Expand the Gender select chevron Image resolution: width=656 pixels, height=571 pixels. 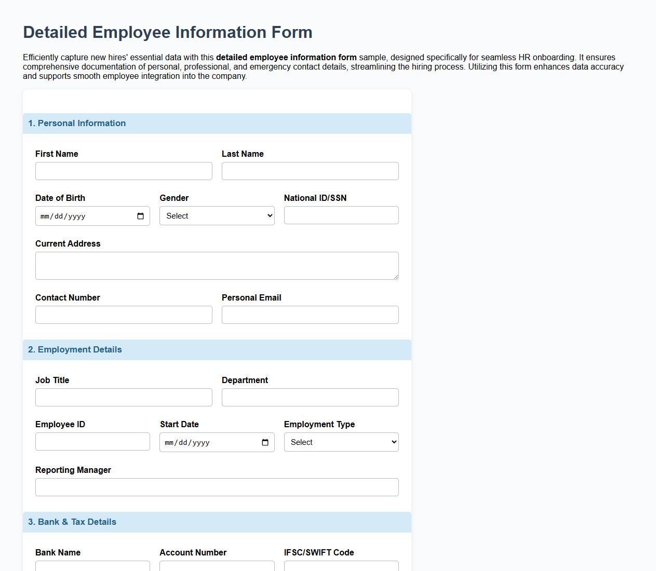click(269, 215)
